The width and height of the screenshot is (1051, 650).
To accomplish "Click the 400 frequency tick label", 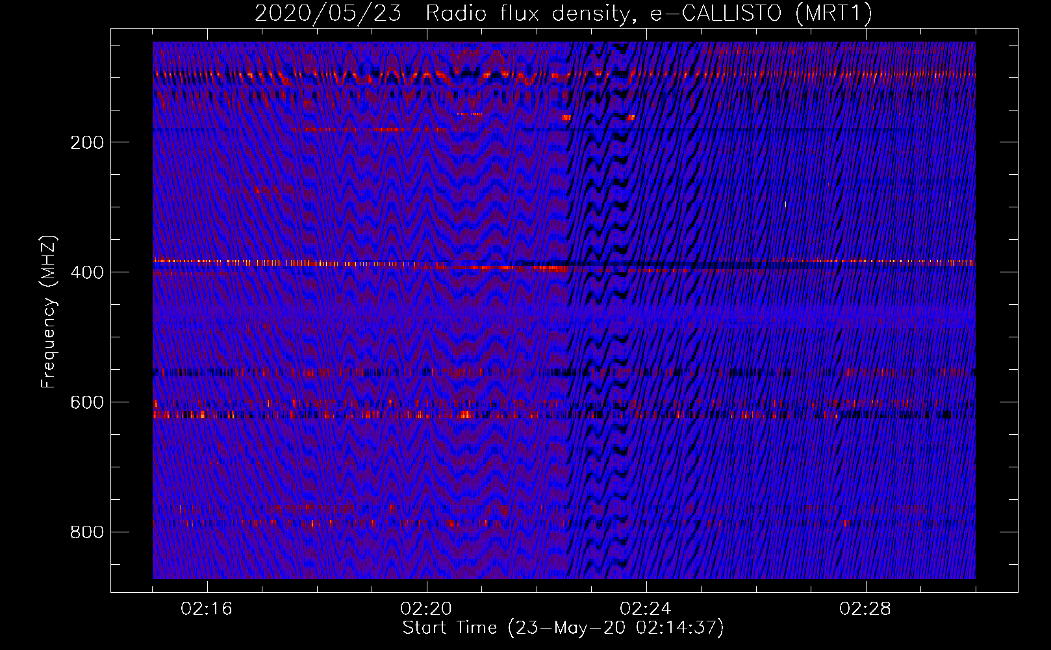I will (x=87, y=272).
